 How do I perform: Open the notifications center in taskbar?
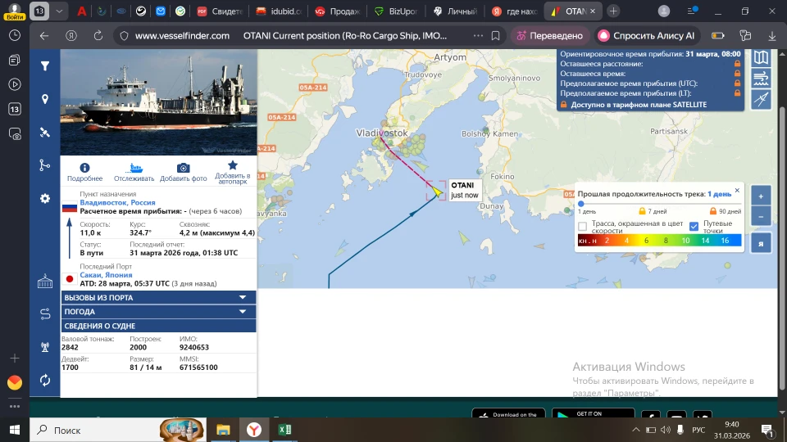click(x=767, y=430)
